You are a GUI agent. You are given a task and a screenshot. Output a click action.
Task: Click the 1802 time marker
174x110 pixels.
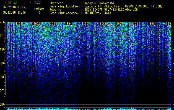click(35, 24)
